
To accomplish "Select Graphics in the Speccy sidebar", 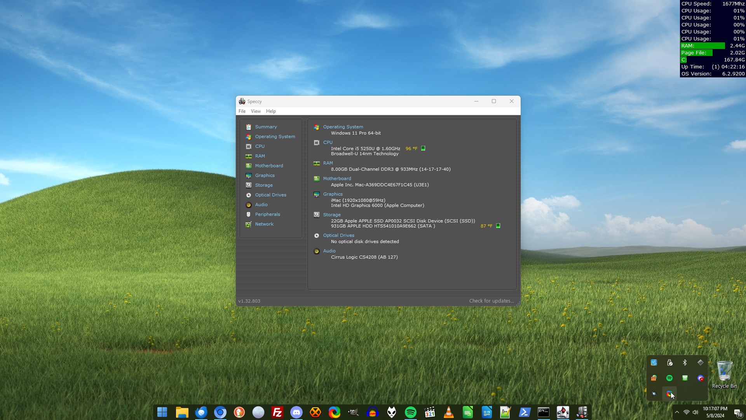I will coord(265,175).
